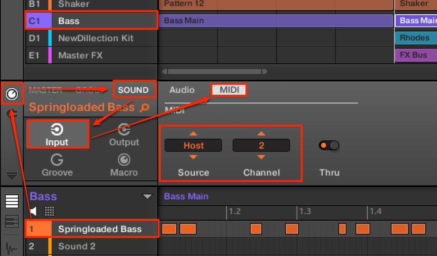Screen dimensions: 437x256
Task: Select the Rhodes scene block
Action: [416, 38]
